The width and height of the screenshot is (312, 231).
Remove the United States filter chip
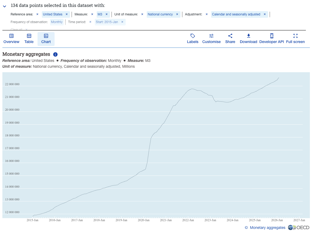pyautogui.click(x=67, y=14)
